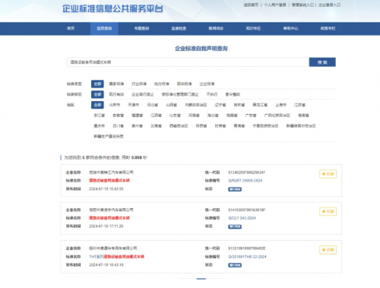Filter region by 天津市
The height and width of the screenshot is (288, 380).
pyautogui.click(x=134, y=105)
